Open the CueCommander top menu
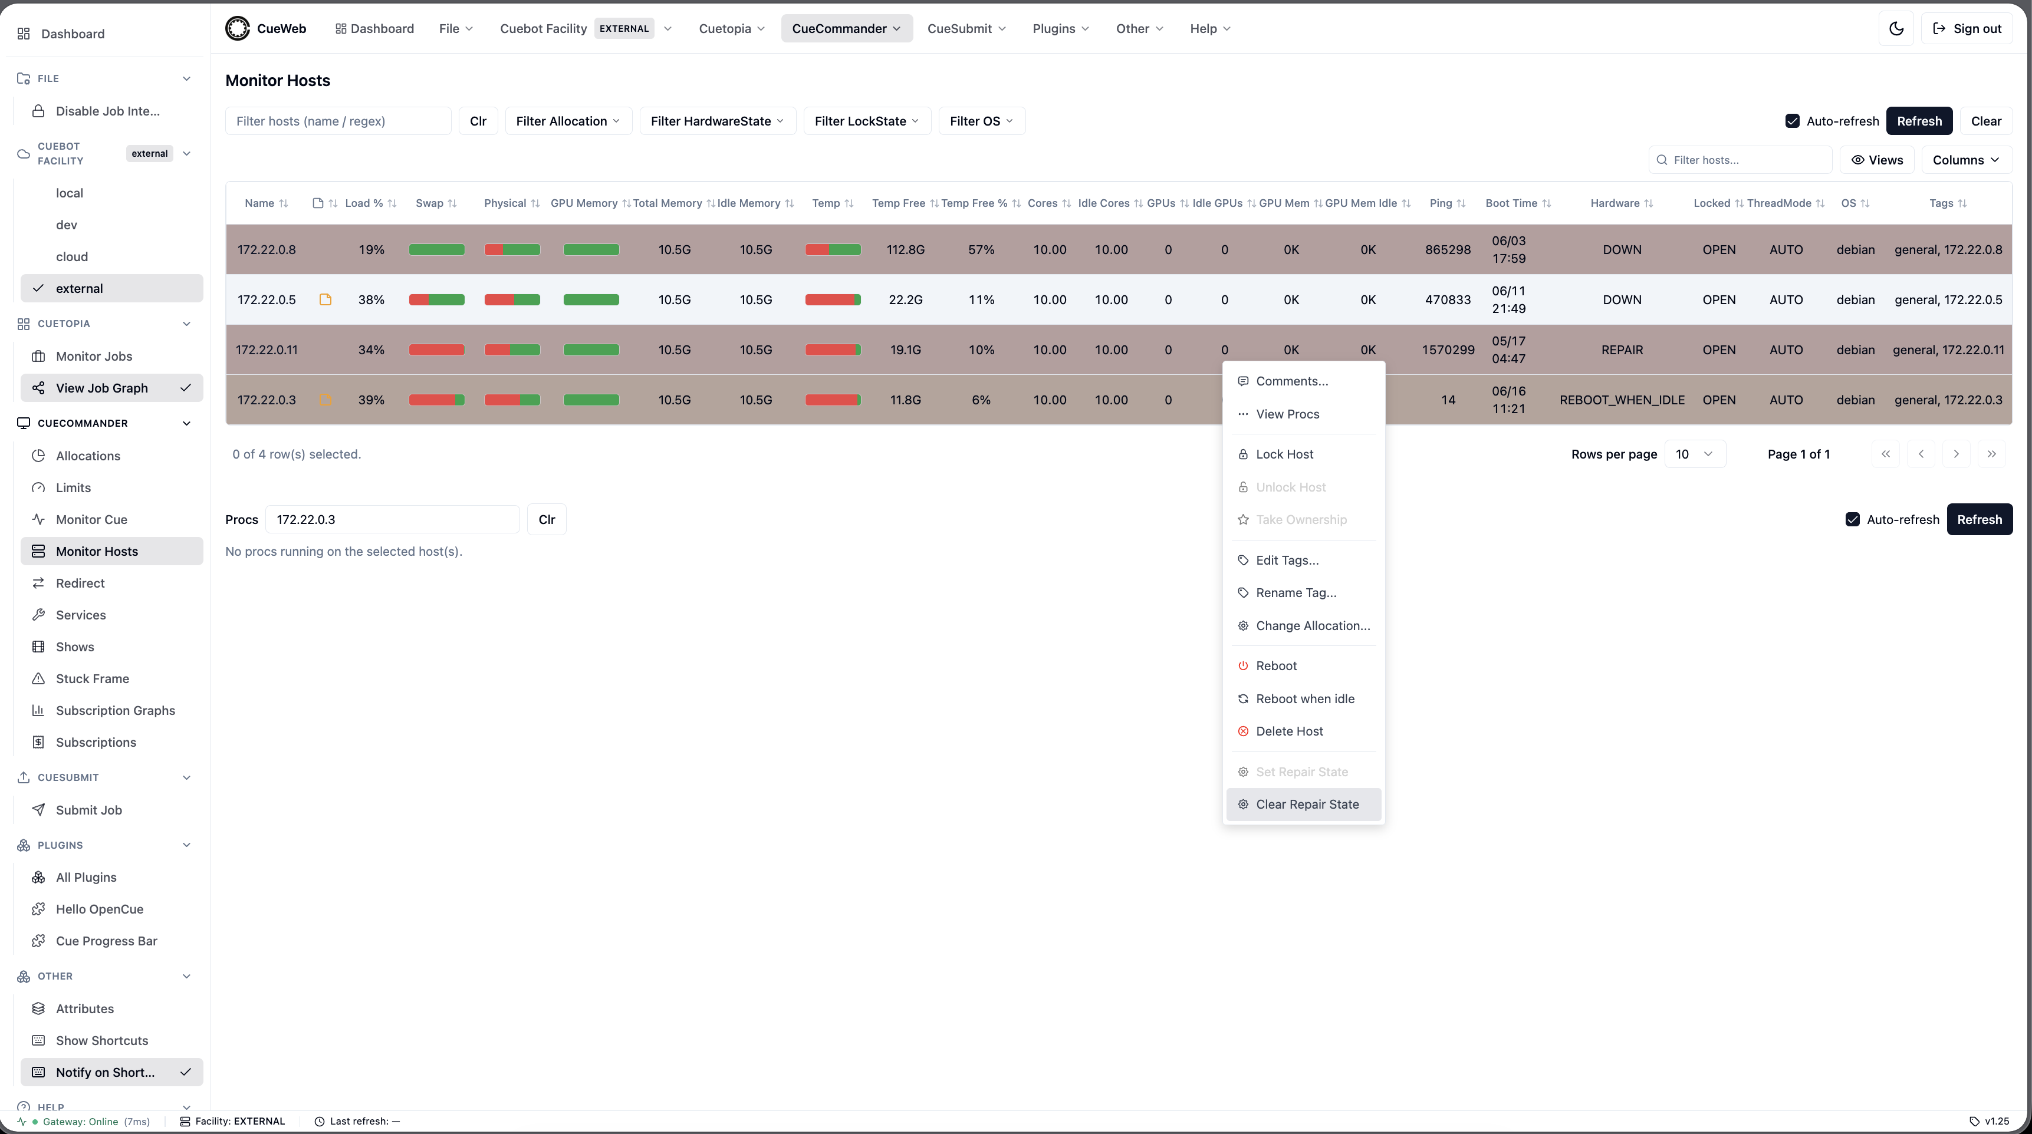Screen dimensions: 2032x1134 tap(846, 28)
